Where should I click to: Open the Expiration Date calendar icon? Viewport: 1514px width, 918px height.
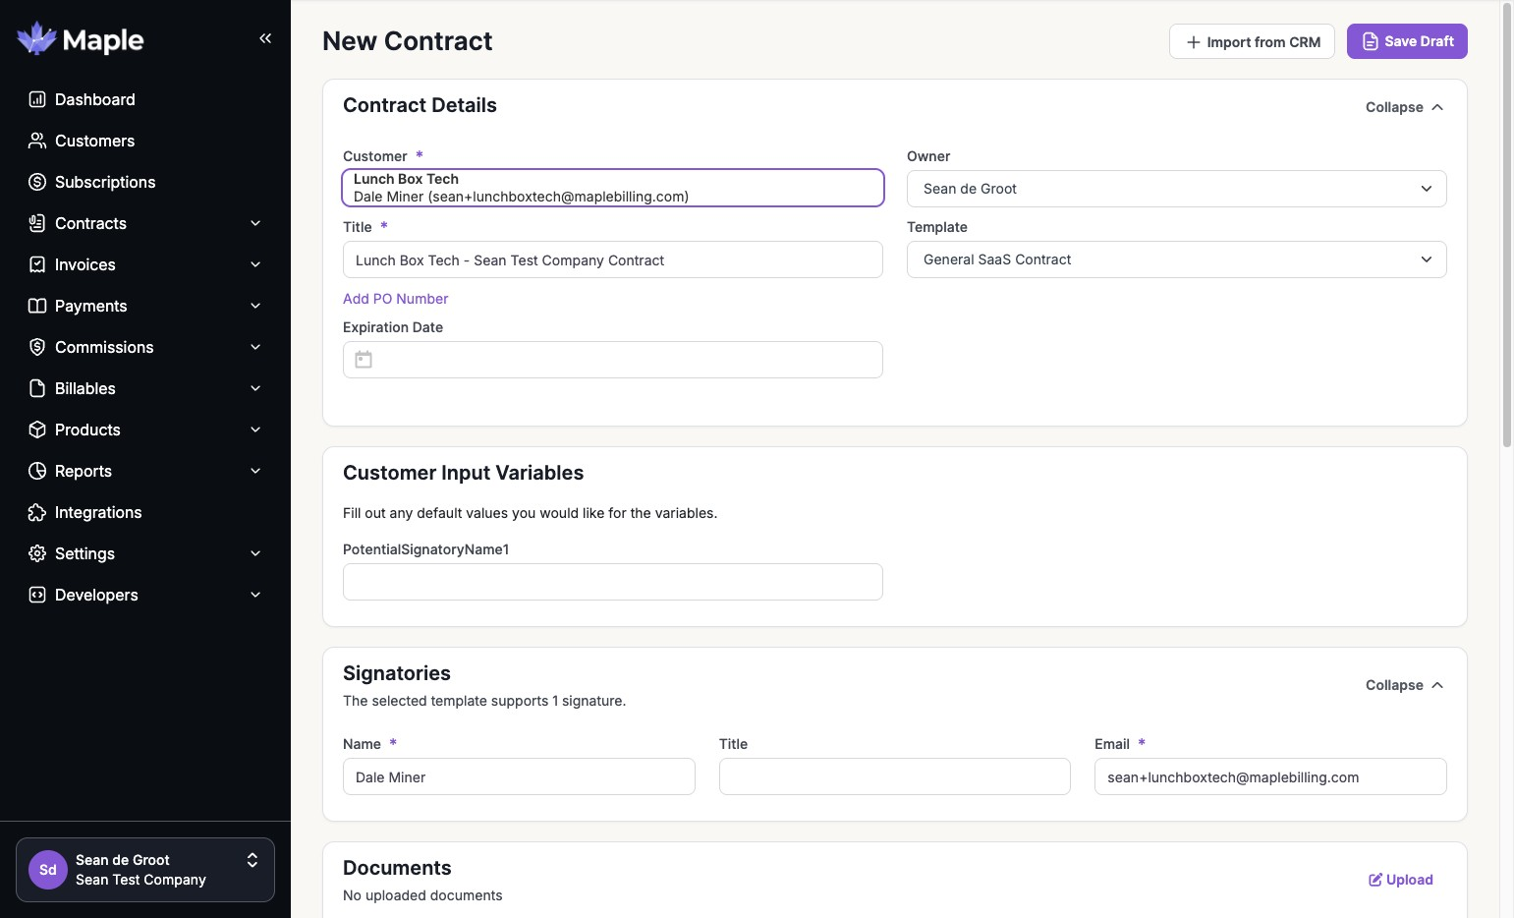(x=364, y=360)
